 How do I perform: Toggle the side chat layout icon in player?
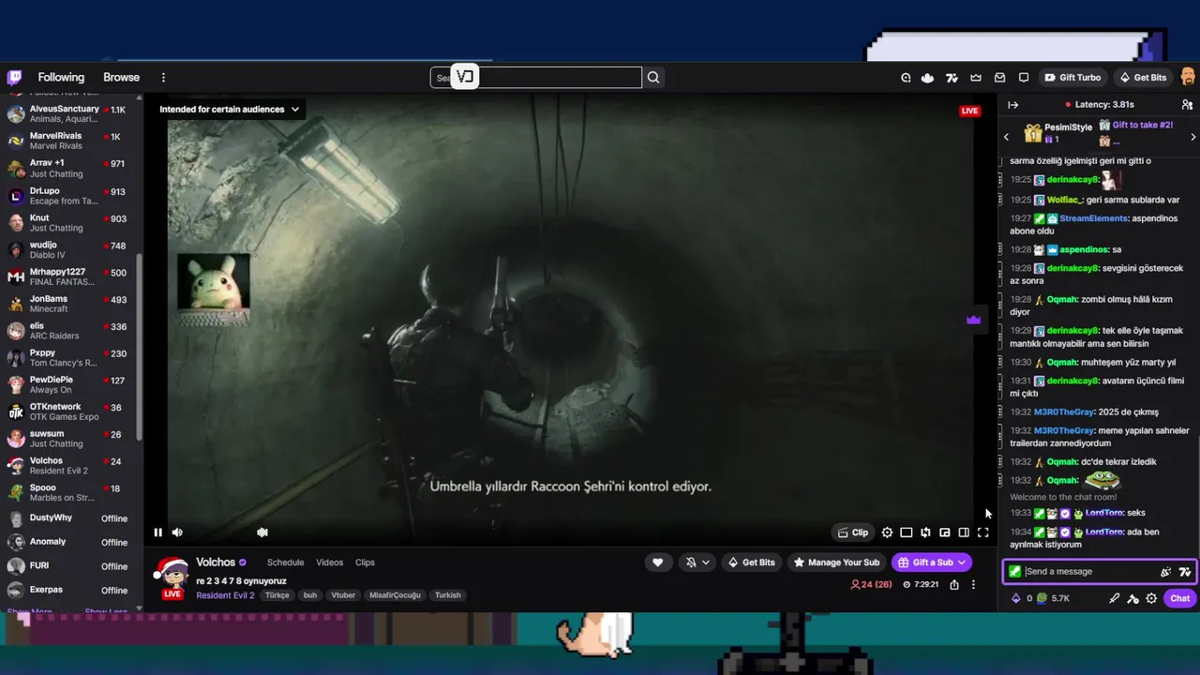pos(964,532)
